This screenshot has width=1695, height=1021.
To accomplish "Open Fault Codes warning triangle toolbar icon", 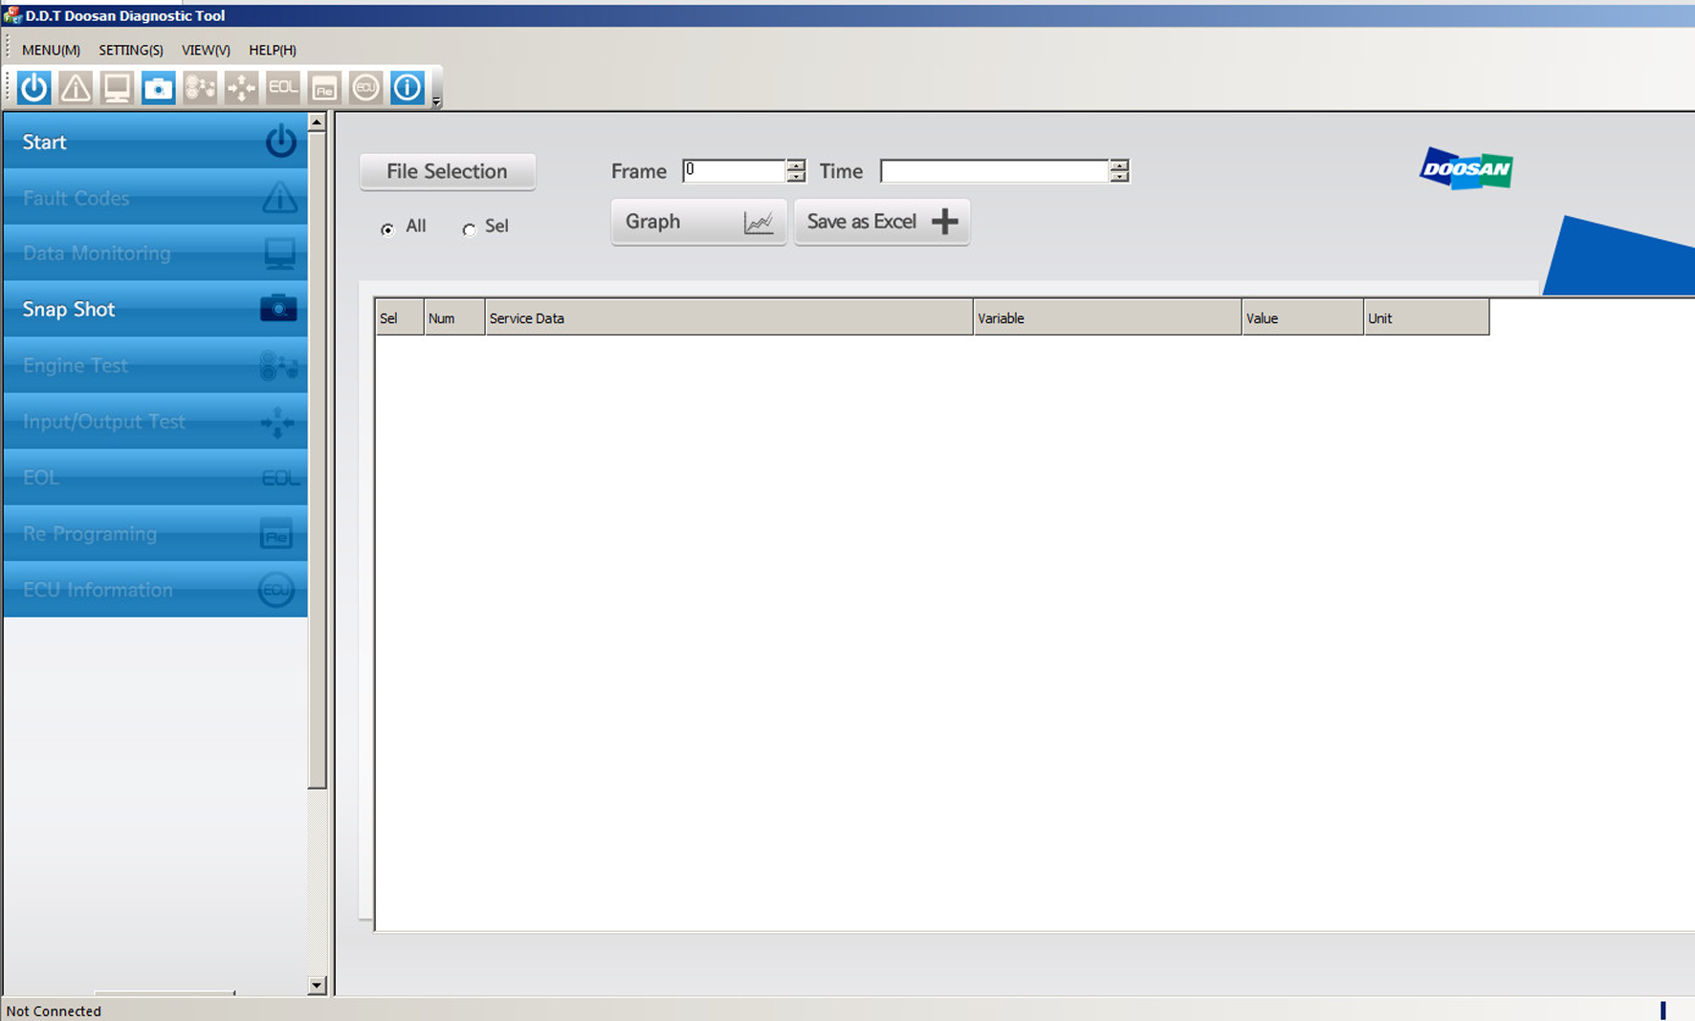I will pos(76,88).
